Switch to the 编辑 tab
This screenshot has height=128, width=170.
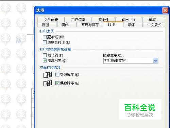click(x=67, y=25)
